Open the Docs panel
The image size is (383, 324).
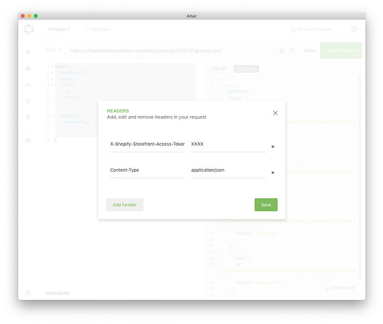point(310,51)
